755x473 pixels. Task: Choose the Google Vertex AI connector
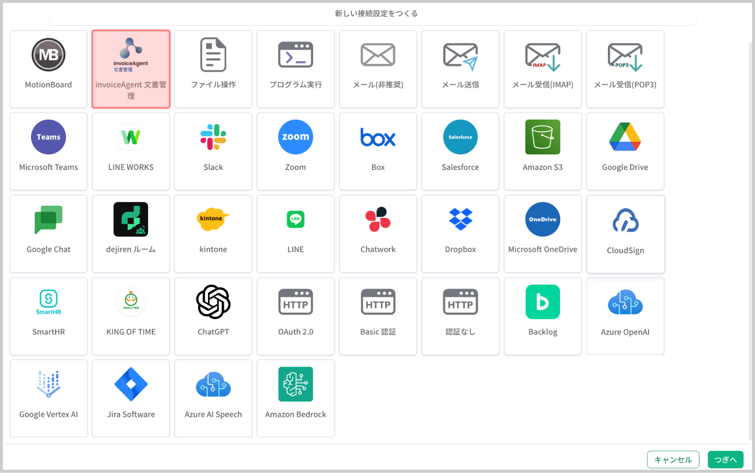pyautogui.click(x=48, y=398)
